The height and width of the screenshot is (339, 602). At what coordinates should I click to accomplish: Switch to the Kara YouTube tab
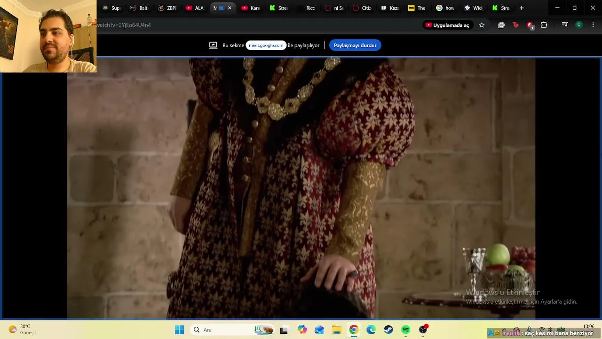[x=251, y=8]
